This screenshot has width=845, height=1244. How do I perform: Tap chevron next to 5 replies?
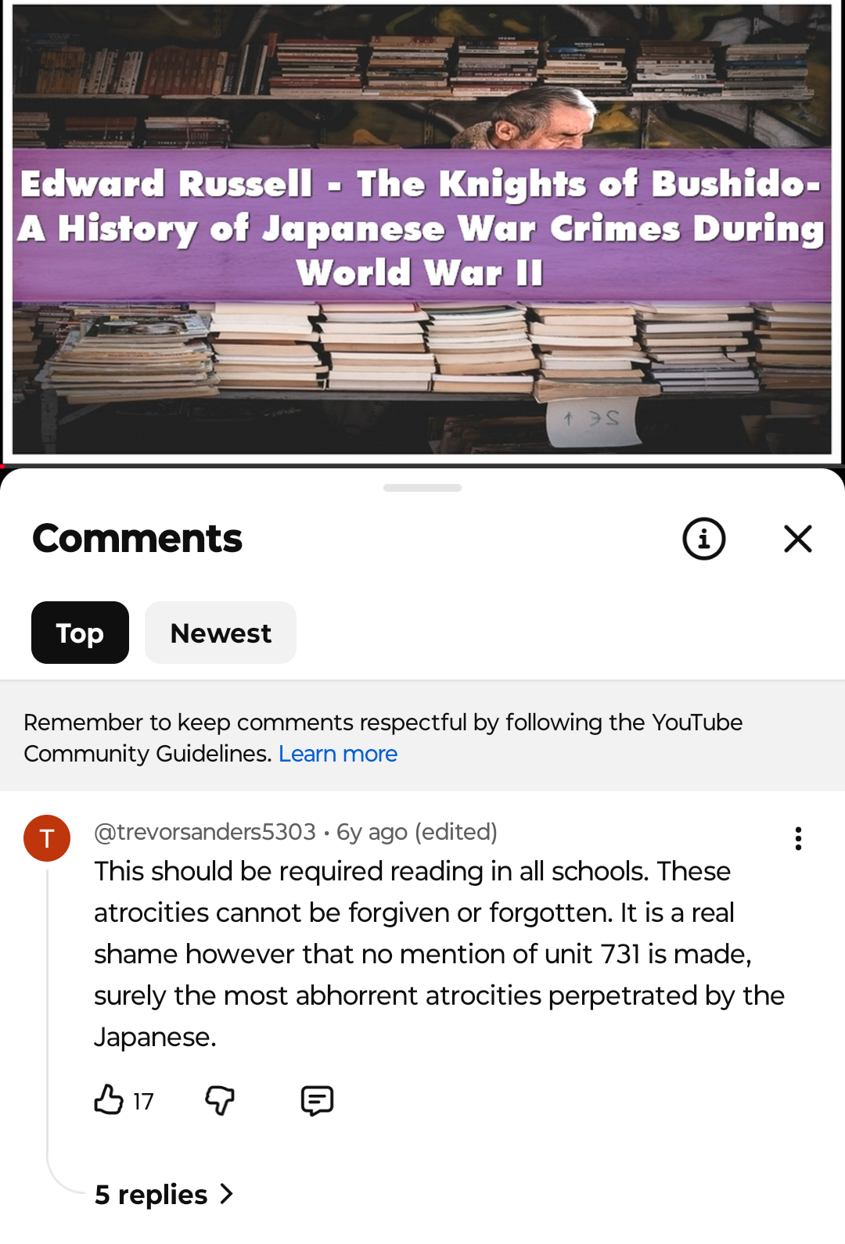click(227, 1194)
